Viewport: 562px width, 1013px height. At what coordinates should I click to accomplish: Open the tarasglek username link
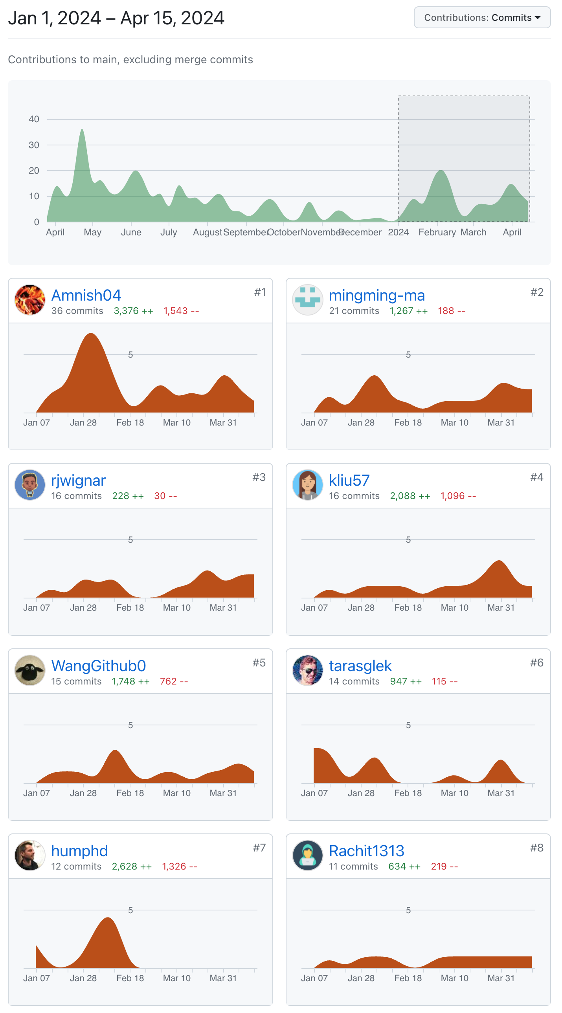(x=360, y=666)
